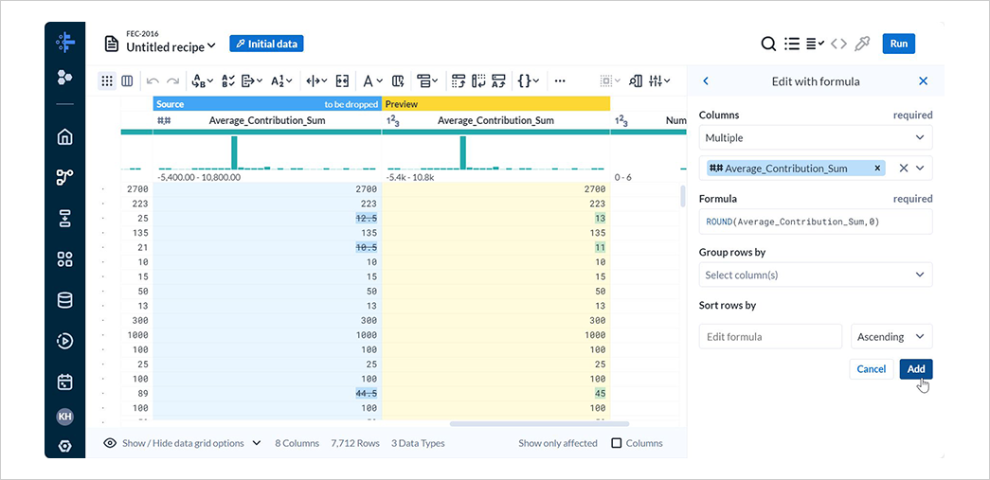
Task: Open the schedules calendar icon in sidebar
Action: pos(64,382)
